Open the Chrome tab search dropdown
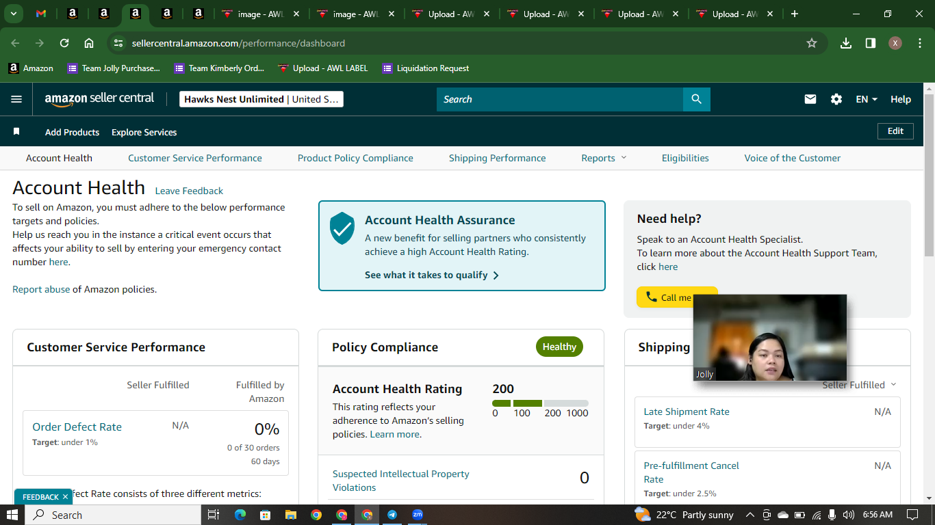This screenshot has width=935, height=525. (14, 14)
